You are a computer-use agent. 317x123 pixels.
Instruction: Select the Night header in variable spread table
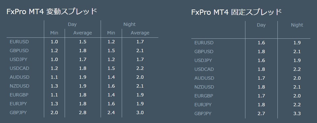pos(129,24)
